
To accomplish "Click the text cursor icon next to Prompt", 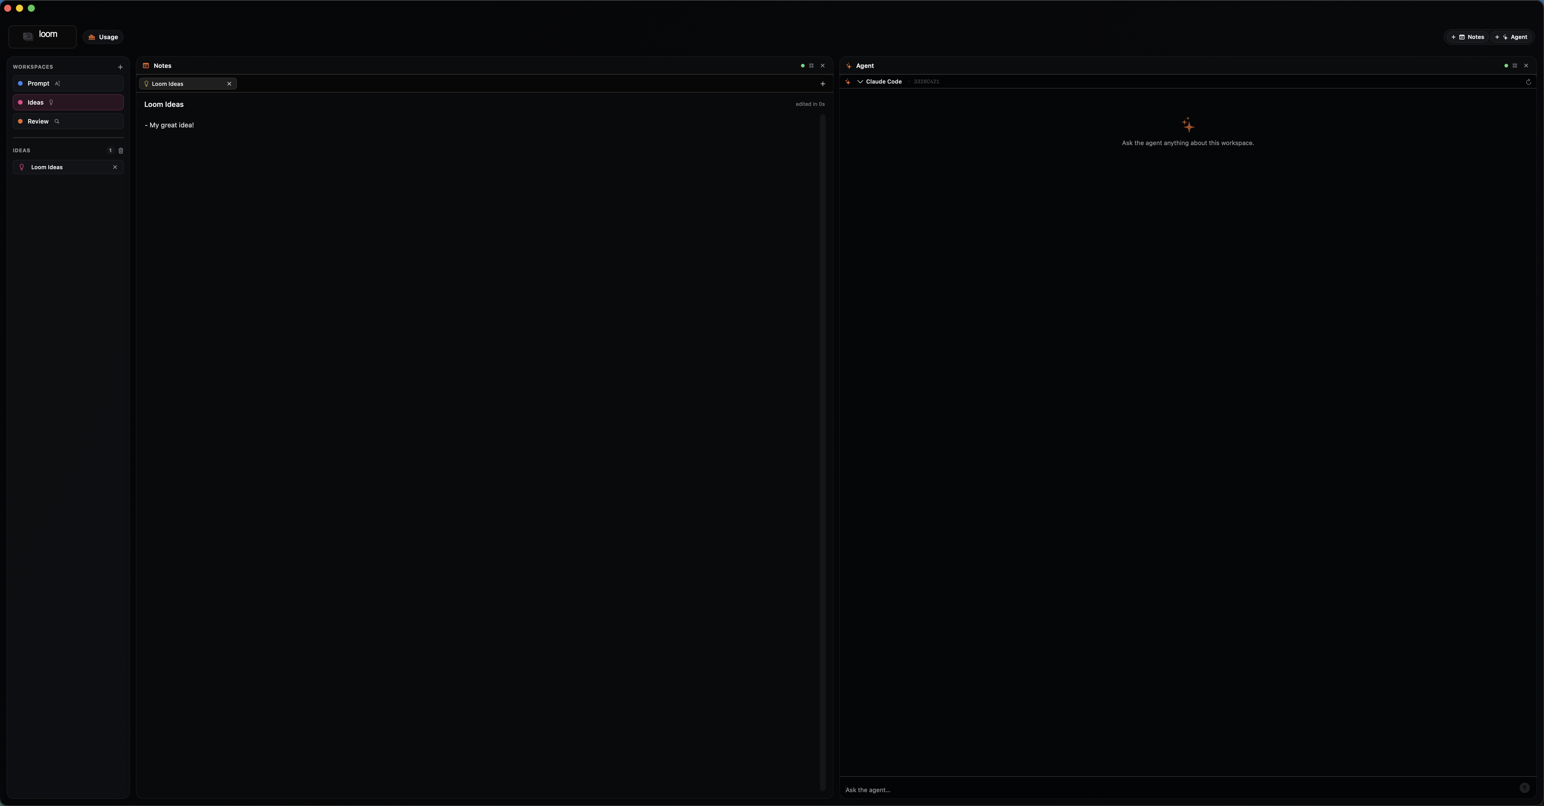I will coord(57,84).
